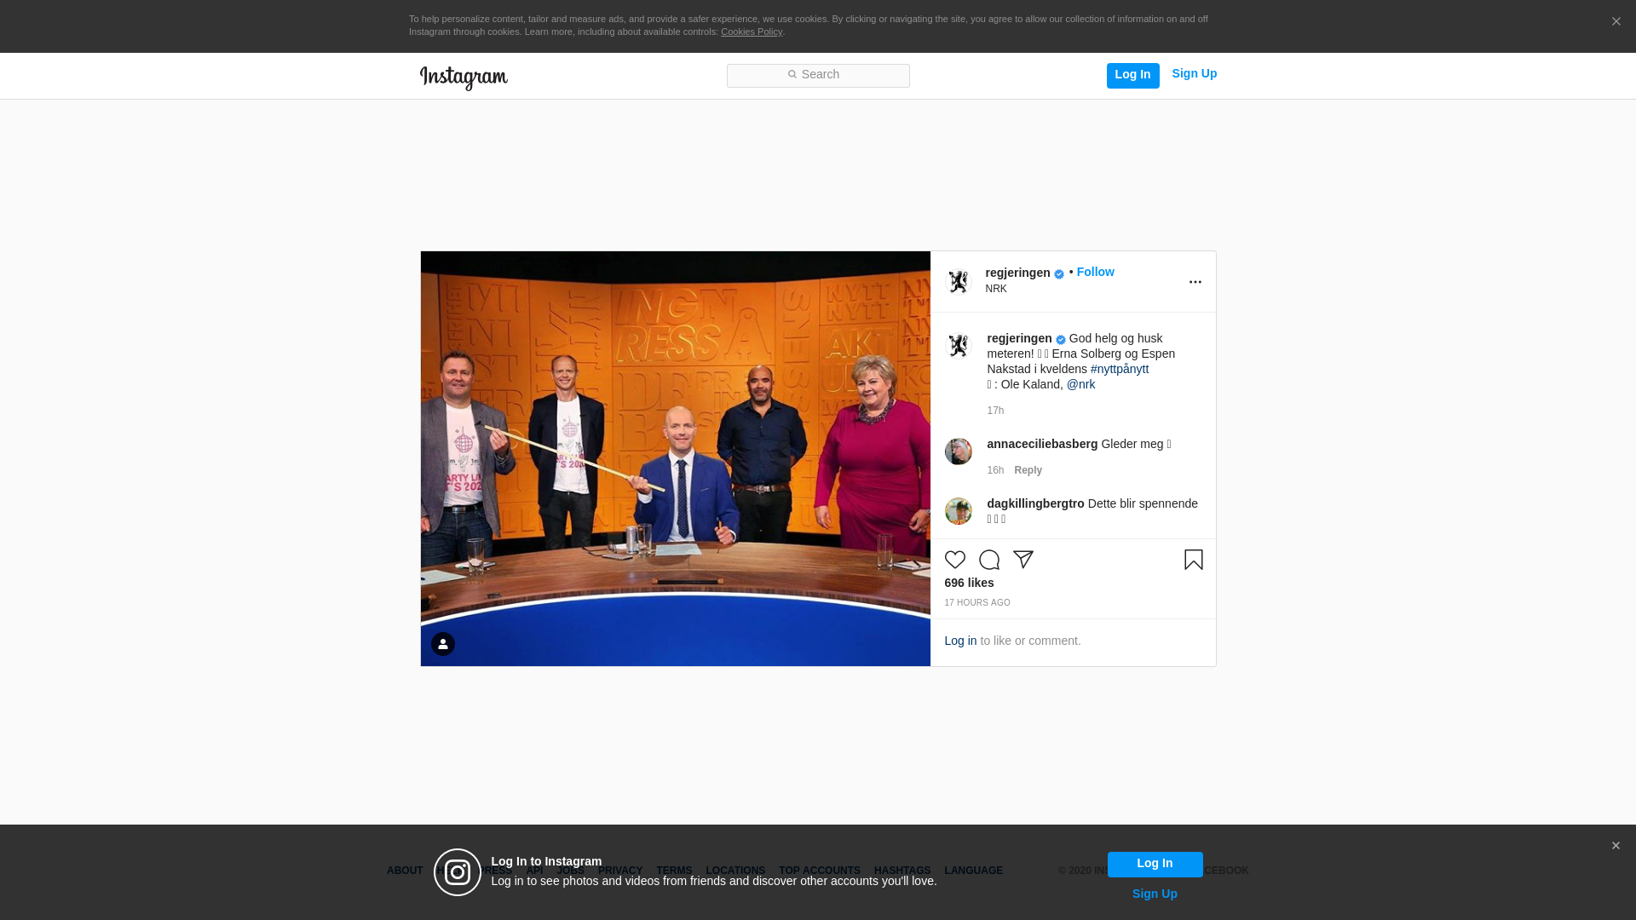Reply to annaceciliebasberg's comment

point(1028,470)
